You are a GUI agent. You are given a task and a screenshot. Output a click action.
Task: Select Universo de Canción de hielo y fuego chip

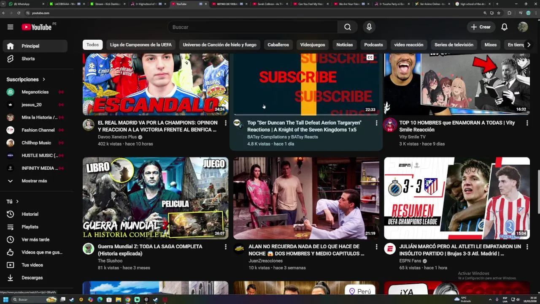(219, 45)
